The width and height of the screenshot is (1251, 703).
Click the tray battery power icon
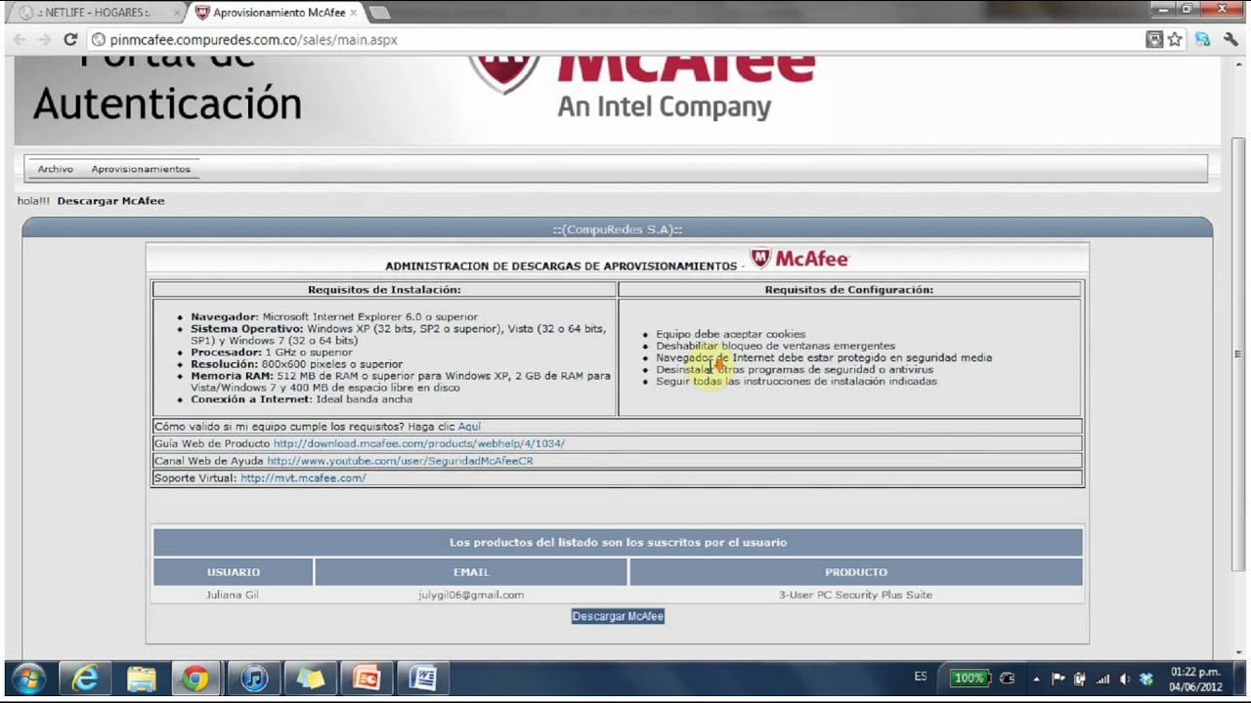[x=1080, y=679]
